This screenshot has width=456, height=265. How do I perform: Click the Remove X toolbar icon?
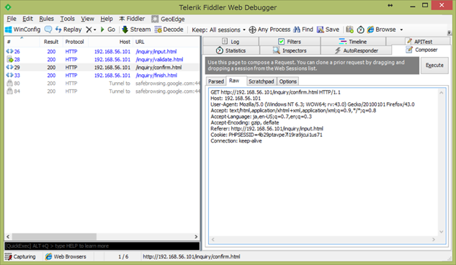[x=89, y=30]
